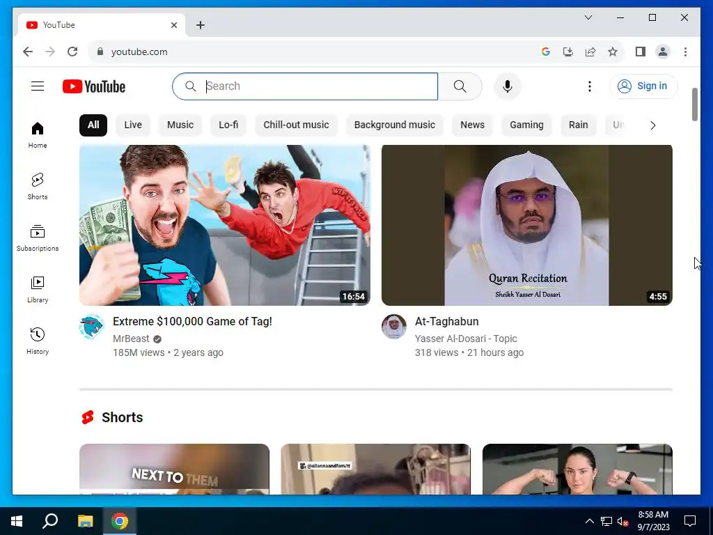Click the Yasser Al-Dosari channel avatar
This screenshot has width=713, height=535.
point(394,327)
